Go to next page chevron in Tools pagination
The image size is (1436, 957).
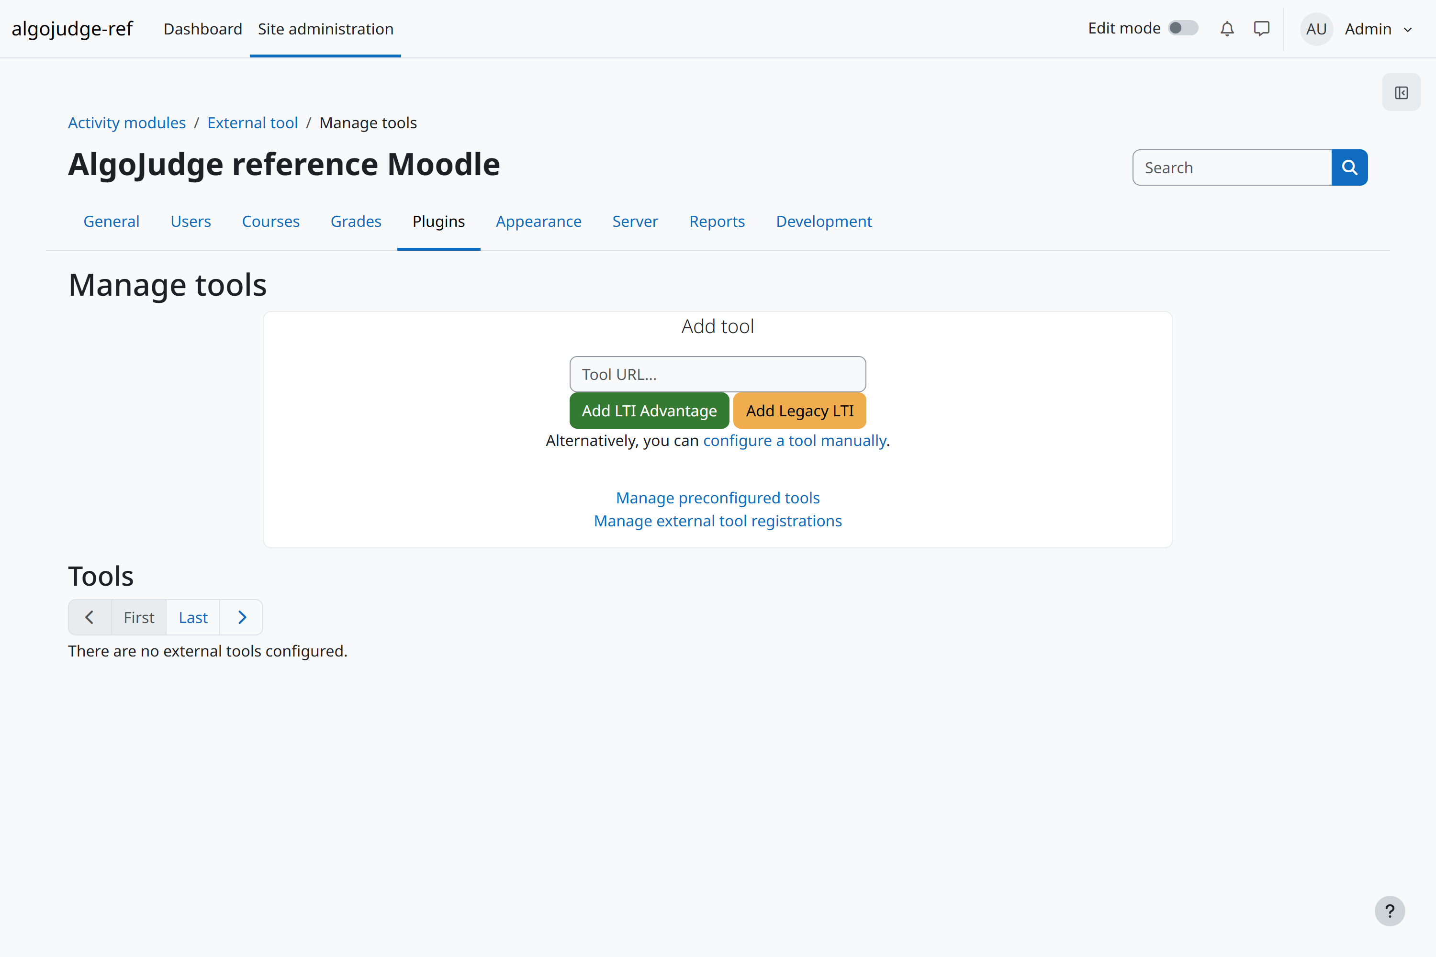pos(242,617)
